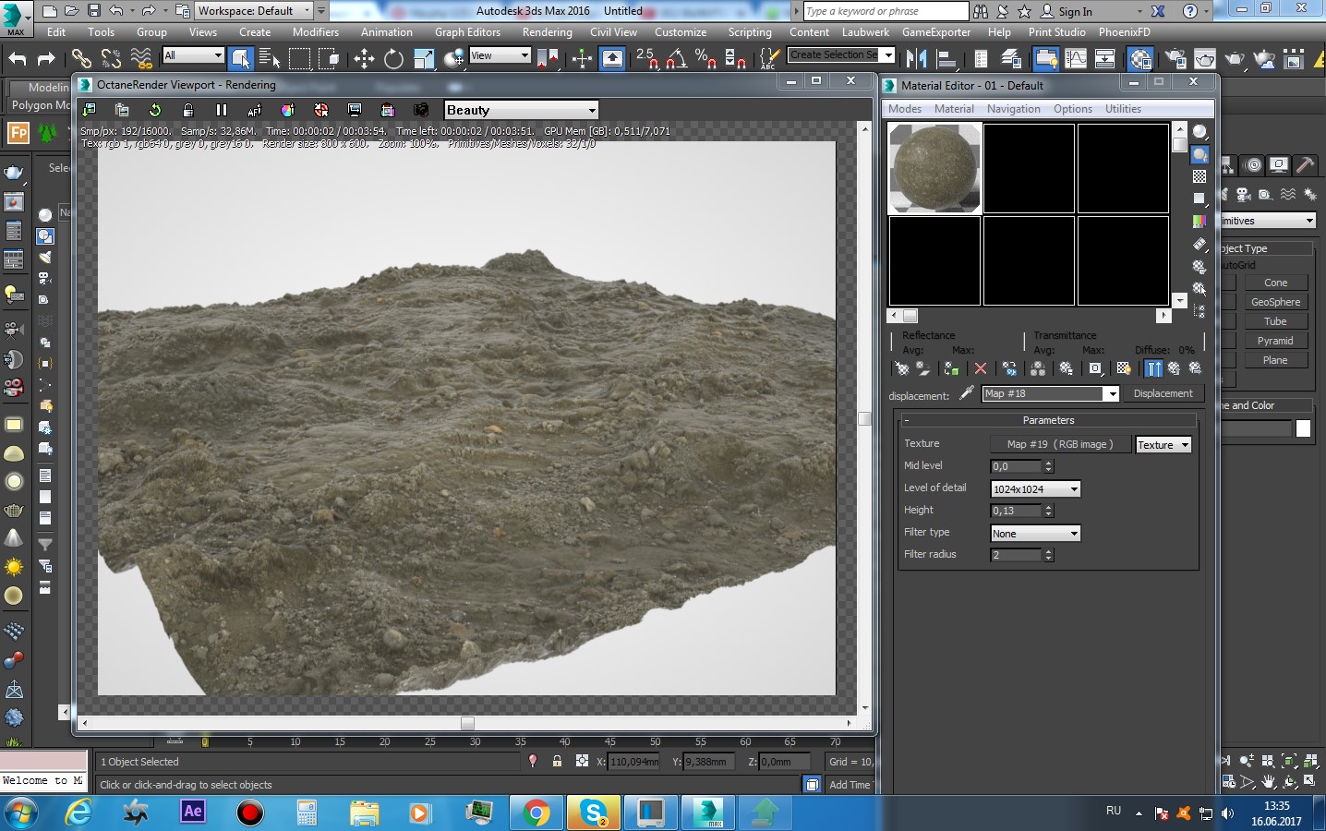1326x831 pixels.
Task: Click the Mirror tool icon
Action: [916, 59]
